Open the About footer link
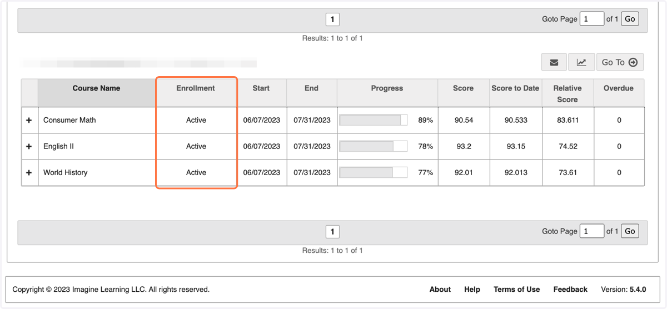The width and height of the screenshot is (667, 309). [440, 290]
